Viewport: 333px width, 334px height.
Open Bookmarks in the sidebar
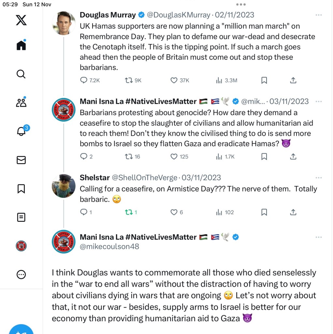click(x=21, y=189)
